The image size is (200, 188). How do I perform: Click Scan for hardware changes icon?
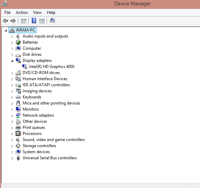52,21
